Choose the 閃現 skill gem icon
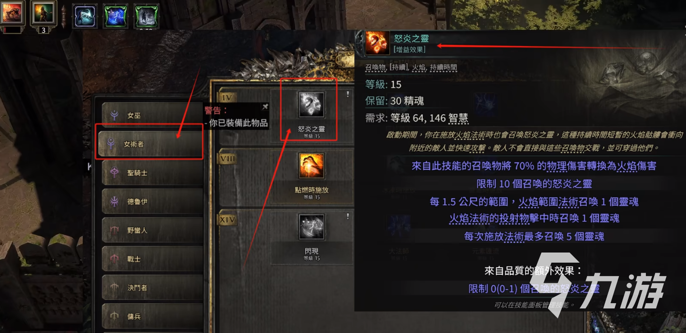This screenshot has height=333, width=686. pyautogui.click(x=312, y=227)
